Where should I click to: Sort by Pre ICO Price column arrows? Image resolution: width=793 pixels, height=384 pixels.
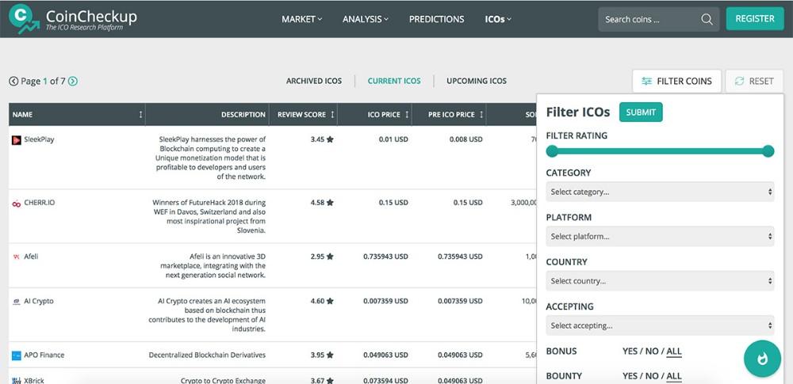[481, 115]
